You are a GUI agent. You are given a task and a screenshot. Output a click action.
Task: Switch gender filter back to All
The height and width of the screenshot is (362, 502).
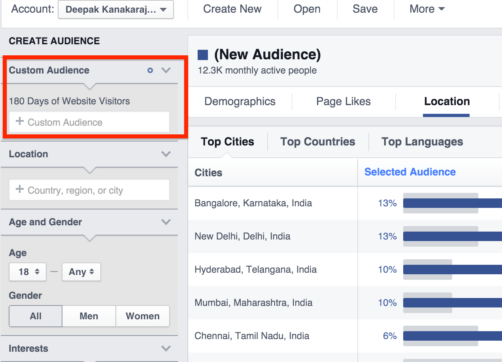click(35, 316)
